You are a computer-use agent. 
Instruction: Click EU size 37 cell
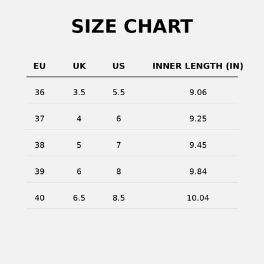(x=39, y=119)
